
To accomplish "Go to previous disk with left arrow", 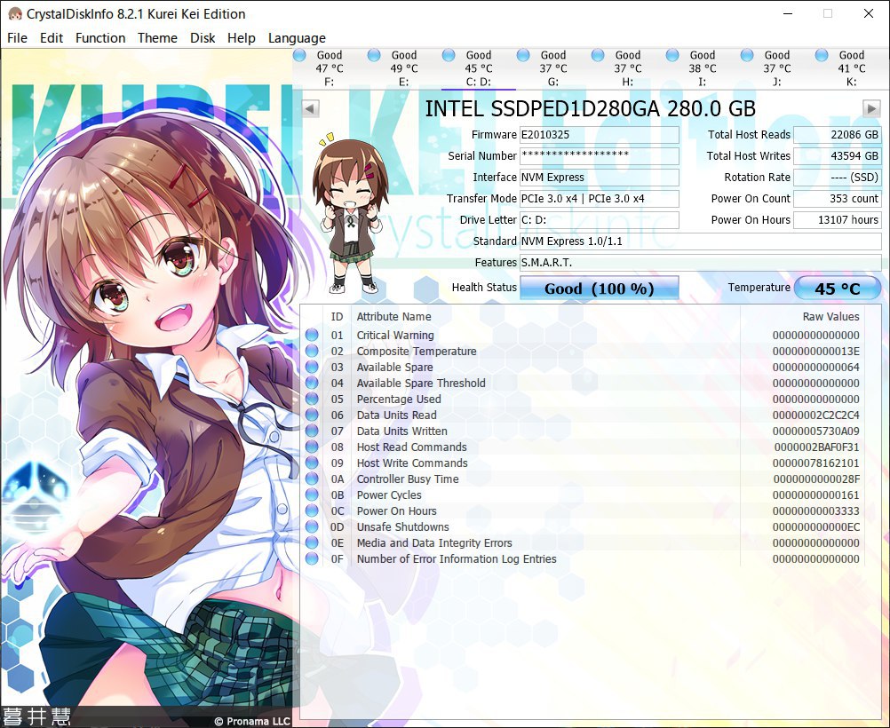I will 311,107.
